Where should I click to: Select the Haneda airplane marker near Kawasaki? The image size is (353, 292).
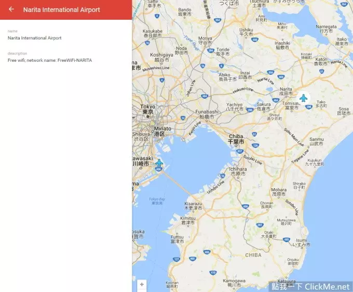coord(159,163)
